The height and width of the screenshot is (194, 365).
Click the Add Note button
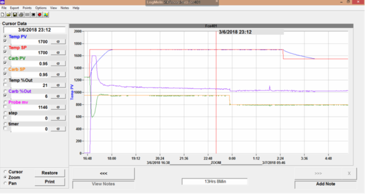325,184
